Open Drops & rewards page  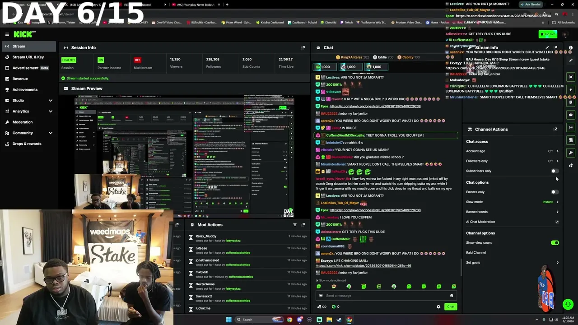pos(28,144)
